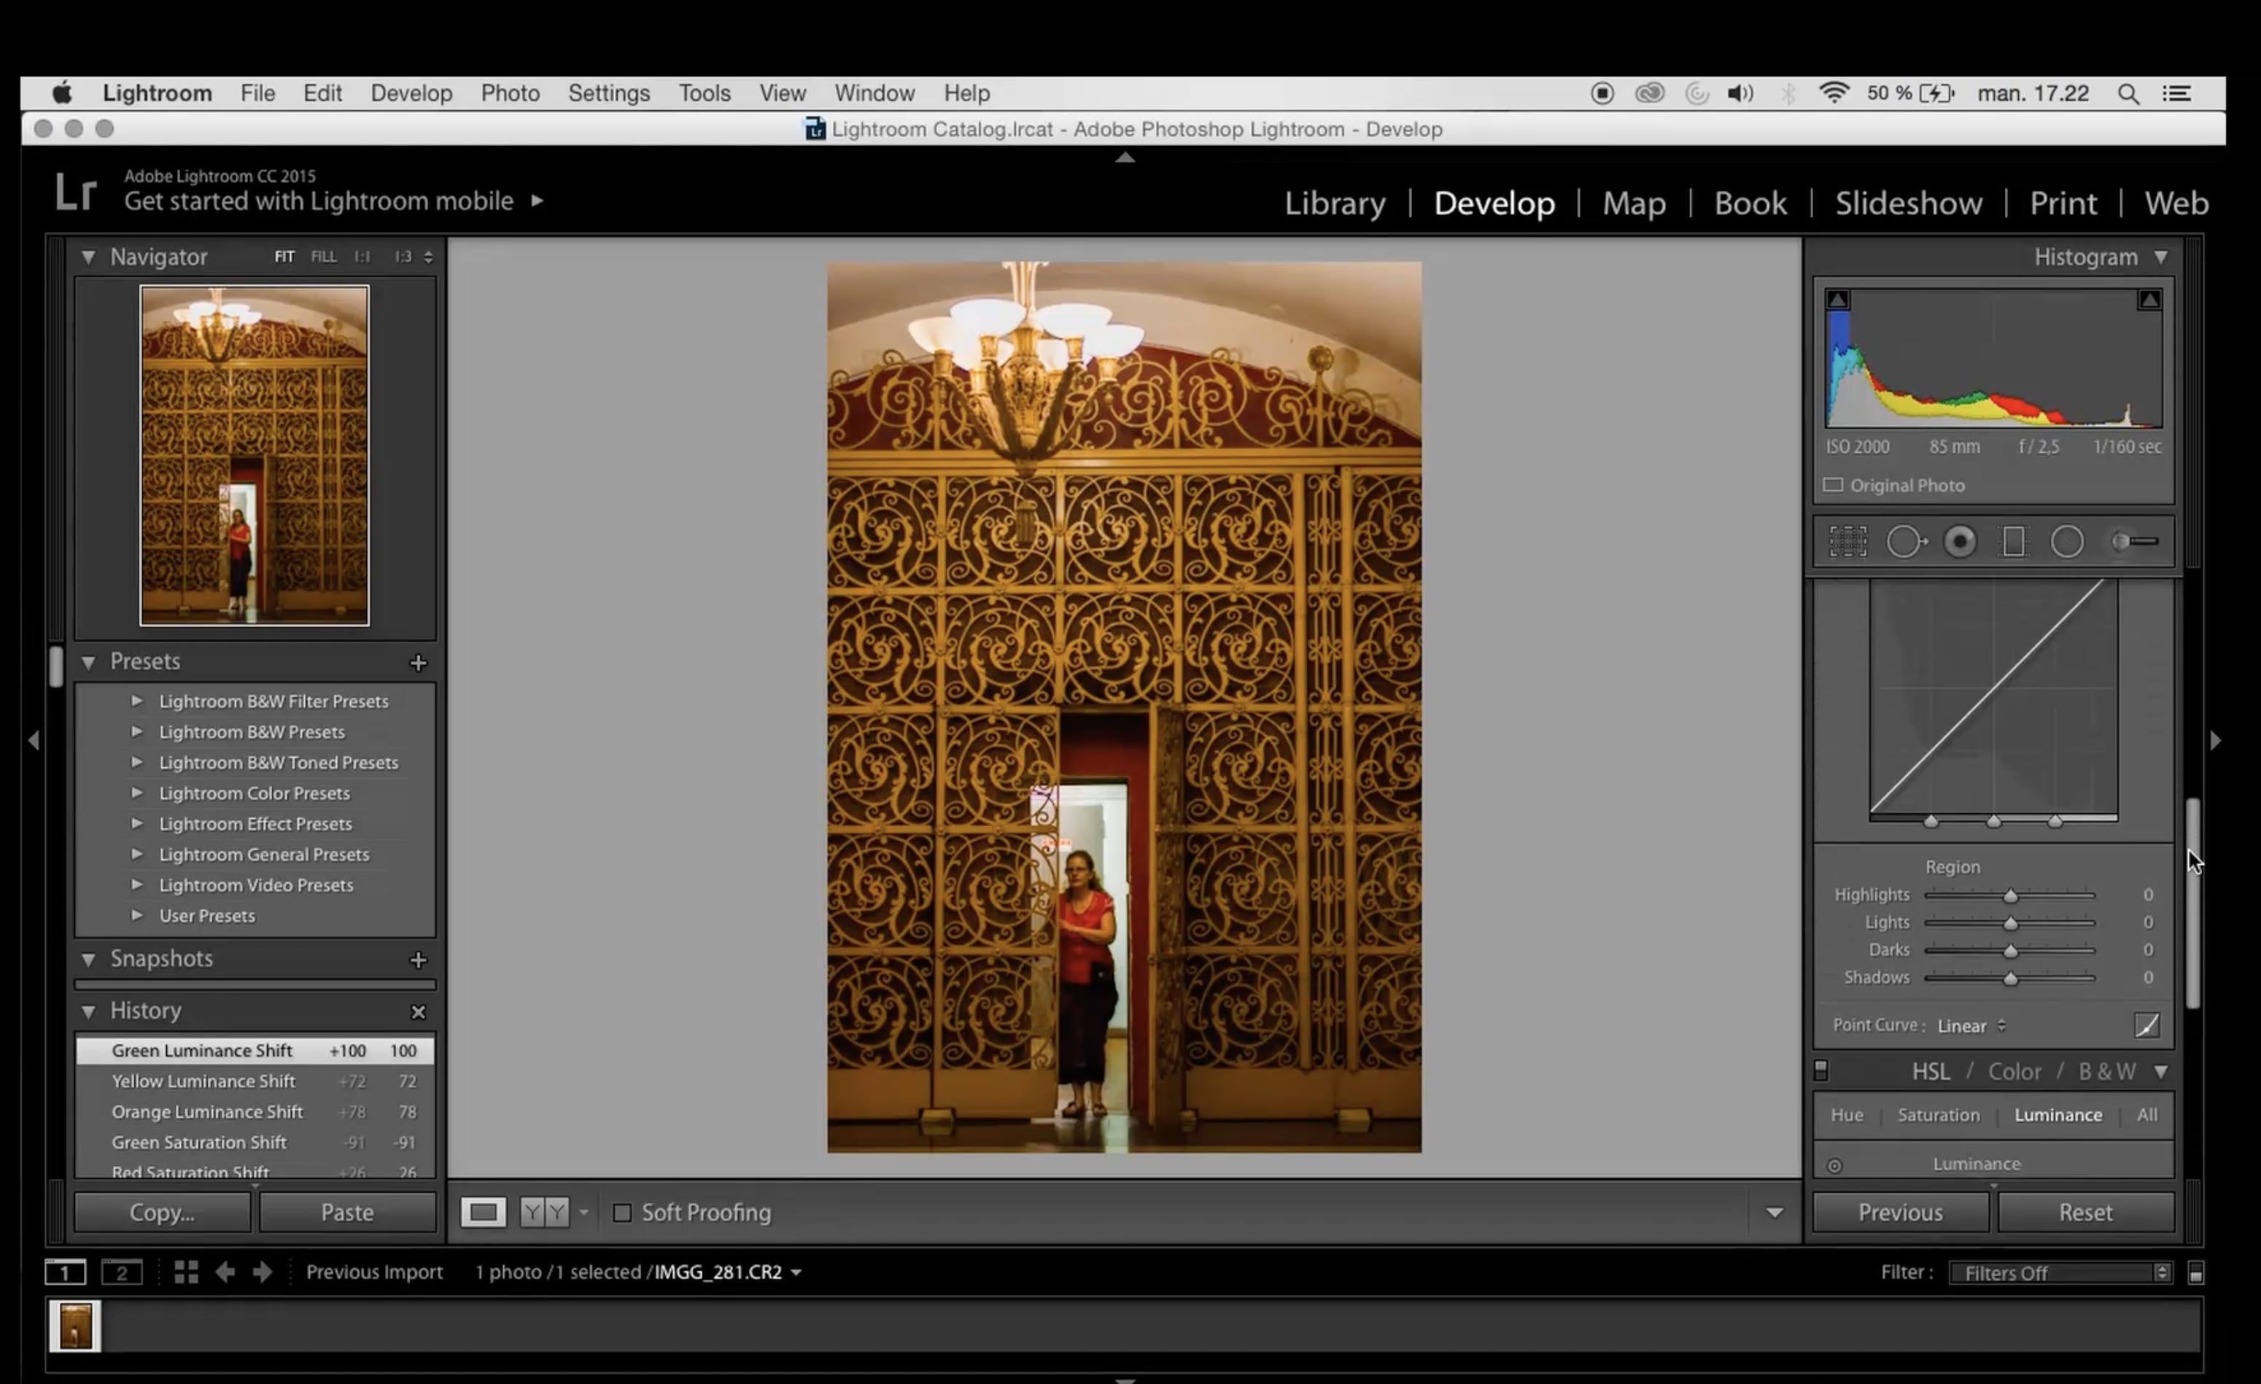Click the Highlights region slider handle
The height and width of the screenshot is (1384, 2261).
pos(2009,895)
